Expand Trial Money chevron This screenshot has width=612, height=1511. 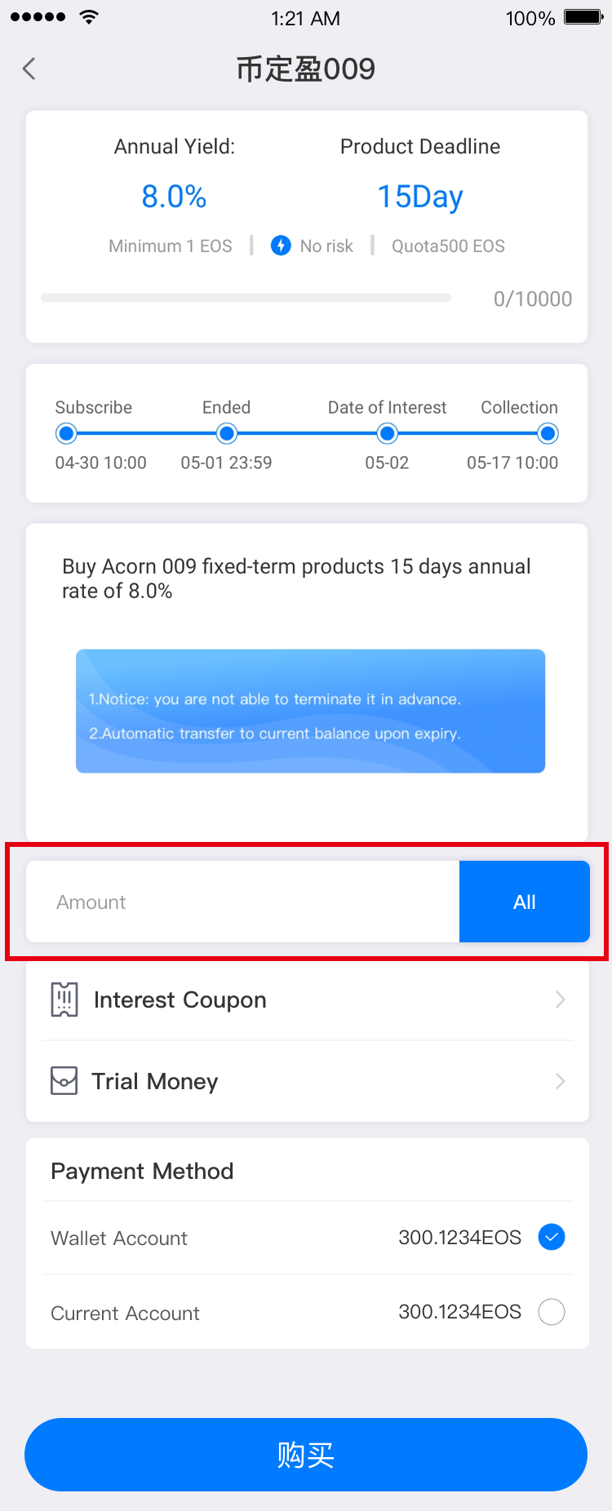[561, 1081]
